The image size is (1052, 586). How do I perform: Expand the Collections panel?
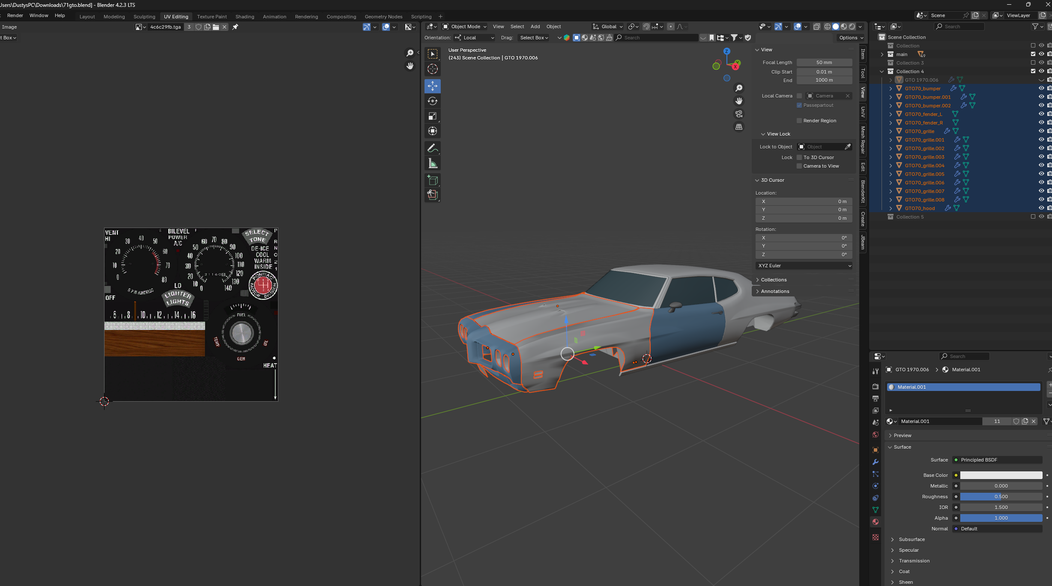tap(774, 280)
